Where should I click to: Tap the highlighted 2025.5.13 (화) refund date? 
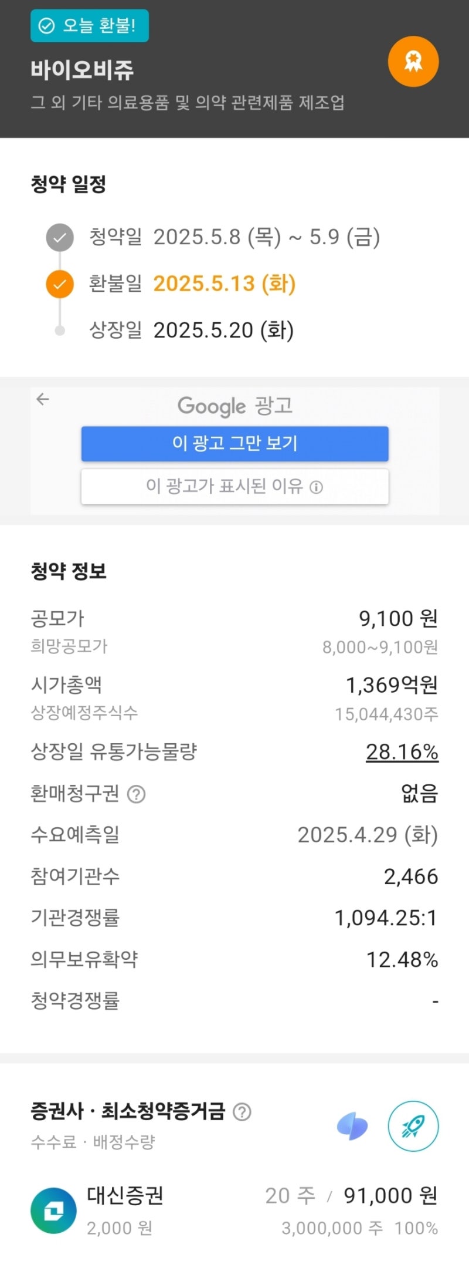(225, 284)
